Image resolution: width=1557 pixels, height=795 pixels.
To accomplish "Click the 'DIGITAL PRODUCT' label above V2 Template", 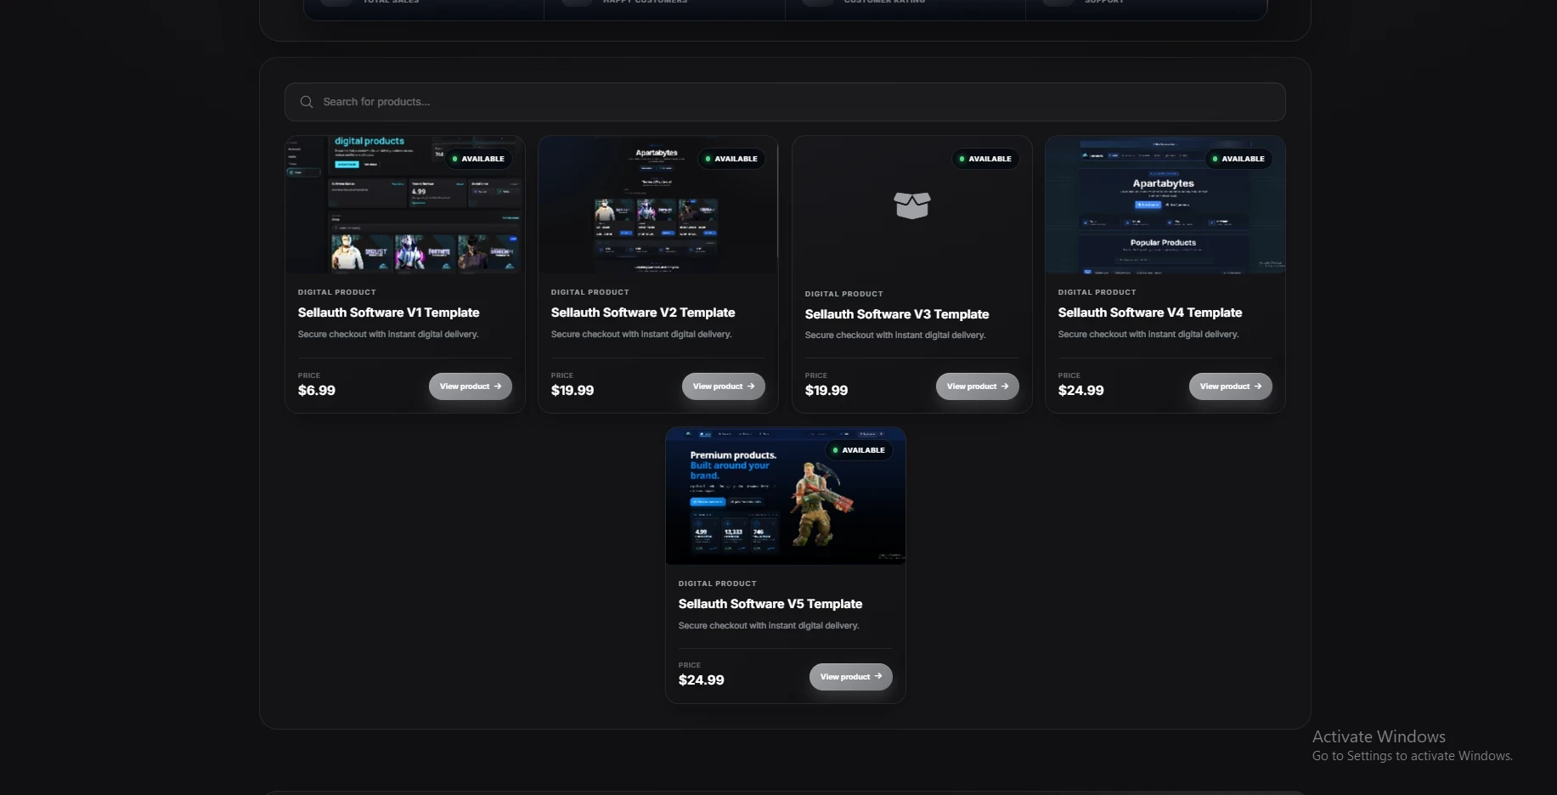I will click(x=590, y=292).
